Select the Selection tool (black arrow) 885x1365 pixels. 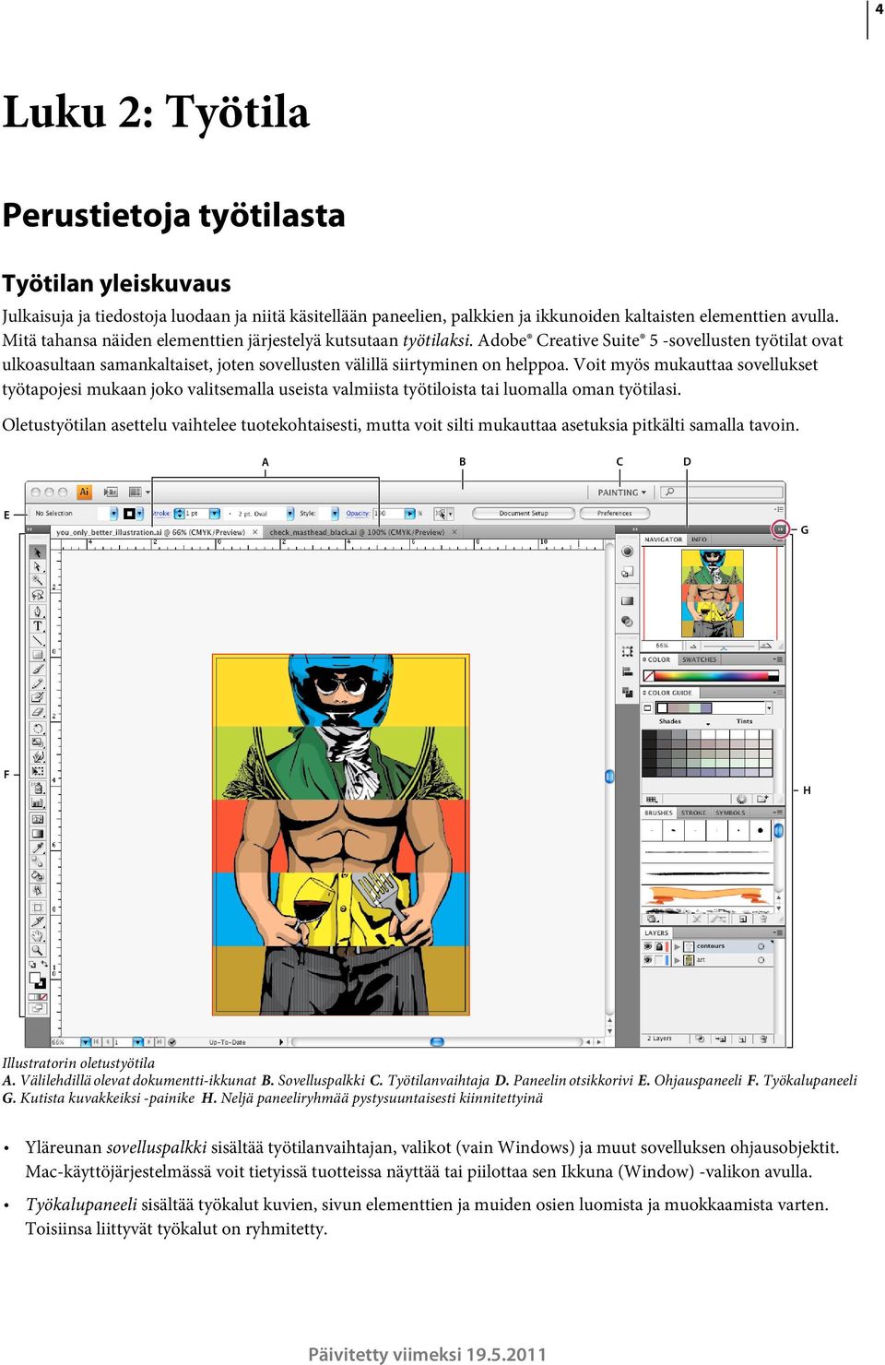coord(38,552)
